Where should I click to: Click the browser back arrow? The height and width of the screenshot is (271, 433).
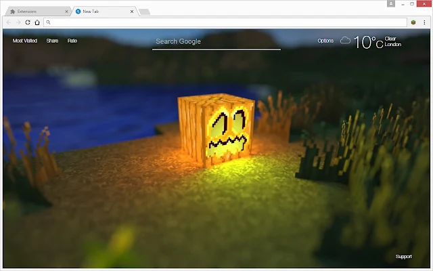(9, 22)
